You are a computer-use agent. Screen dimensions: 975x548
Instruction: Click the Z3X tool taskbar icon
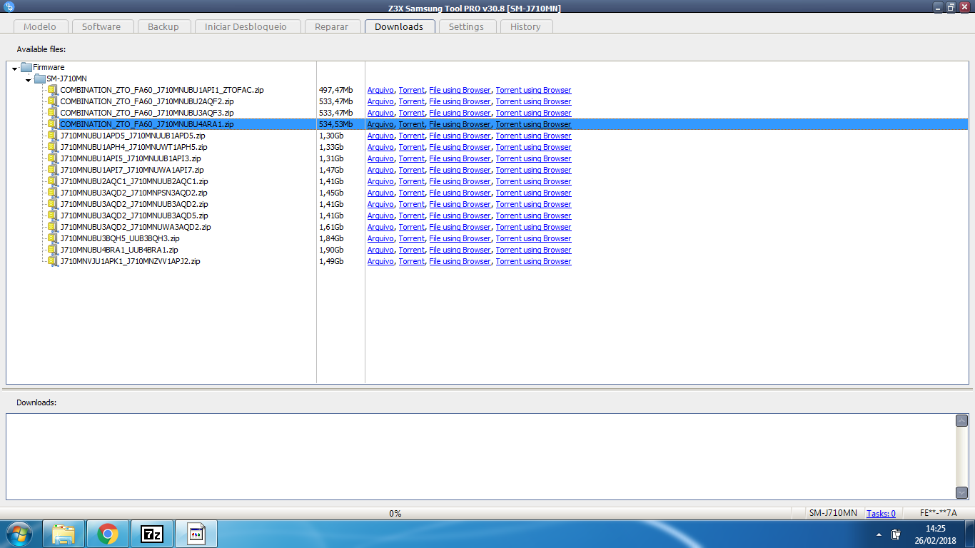click(x=196, y=534)
